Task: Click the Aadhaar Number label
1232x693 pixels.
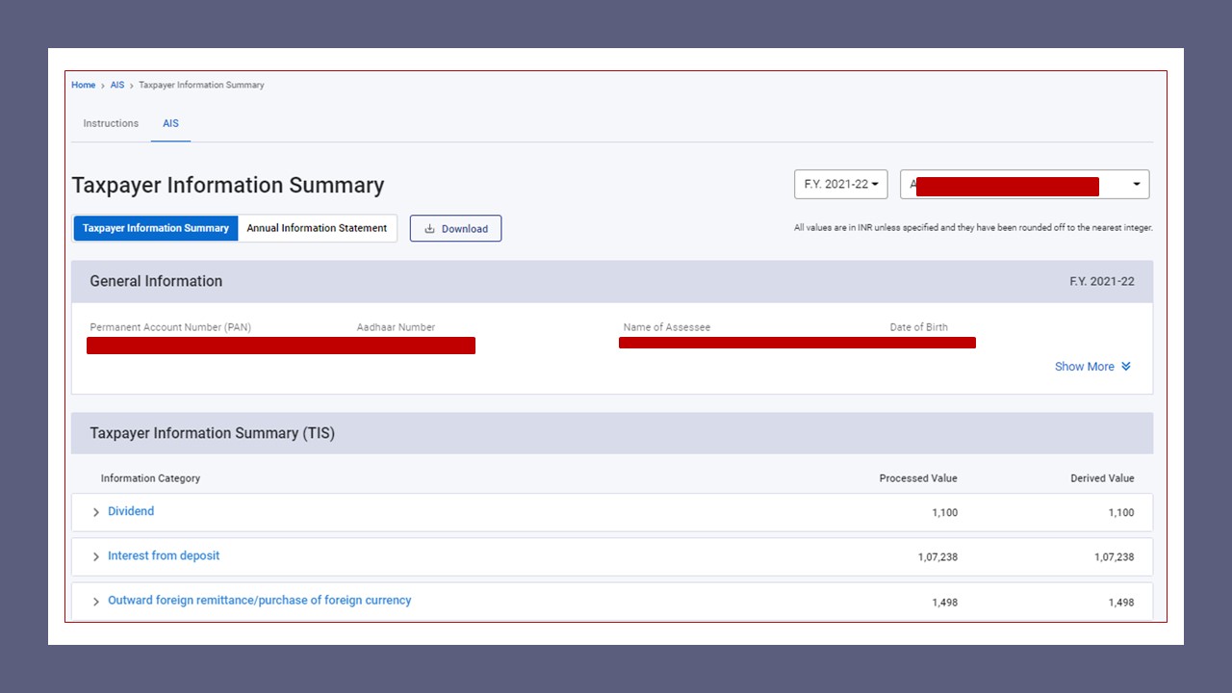Action: [396, 327]
